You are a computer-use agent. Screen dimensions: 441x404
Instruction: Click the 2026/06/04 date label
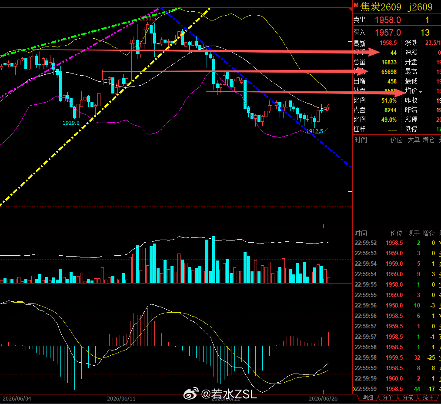click(x=17, y=399)
